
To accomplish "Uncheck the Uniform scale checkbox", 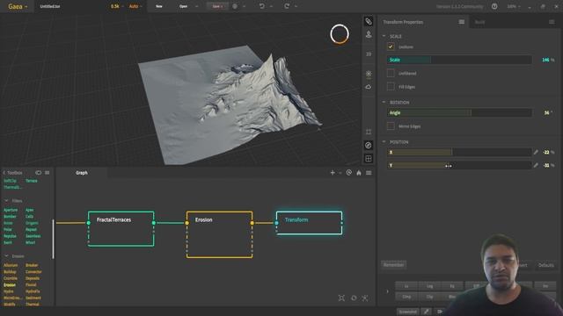I will coord(391,47).
